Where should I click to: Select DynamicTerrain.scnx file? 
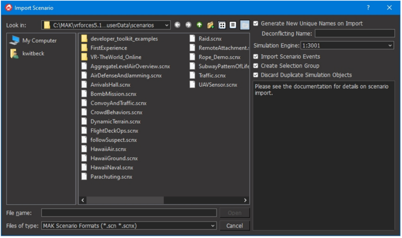(111, 122)
